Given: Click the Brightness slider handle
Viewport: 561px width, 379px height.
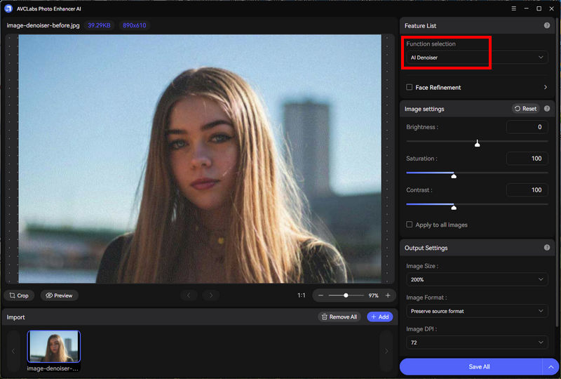Looking at the screenshot, I should click(478, 143).
